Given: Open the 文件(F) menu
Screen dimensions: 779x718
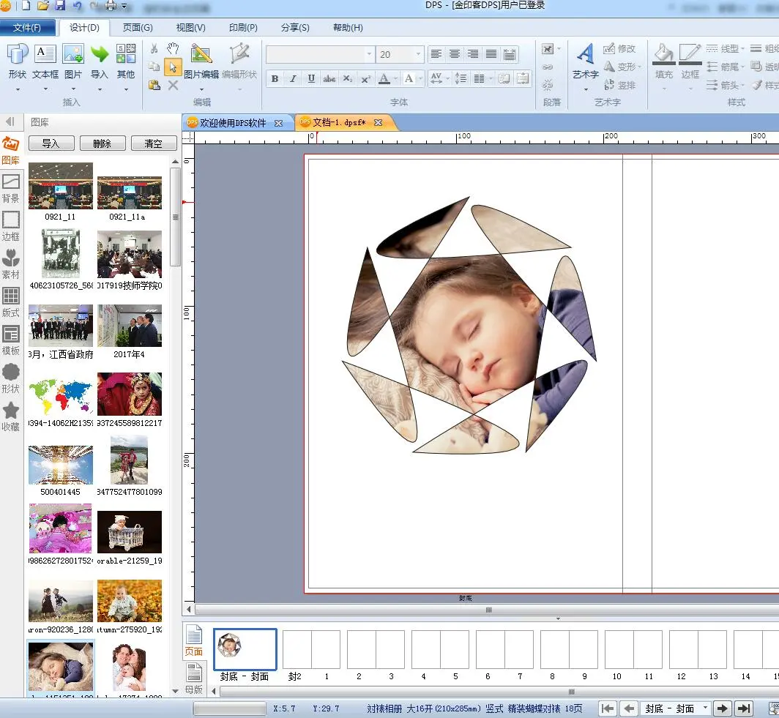Looking at the screenshot, I should [27, 28].
